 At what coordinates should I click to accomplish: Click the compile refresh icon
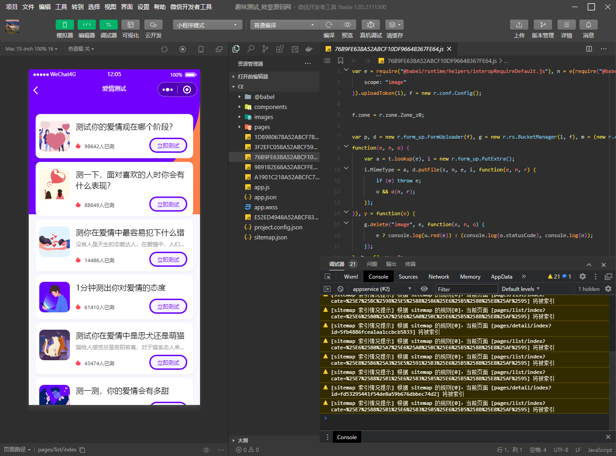[x=329, y=25]
